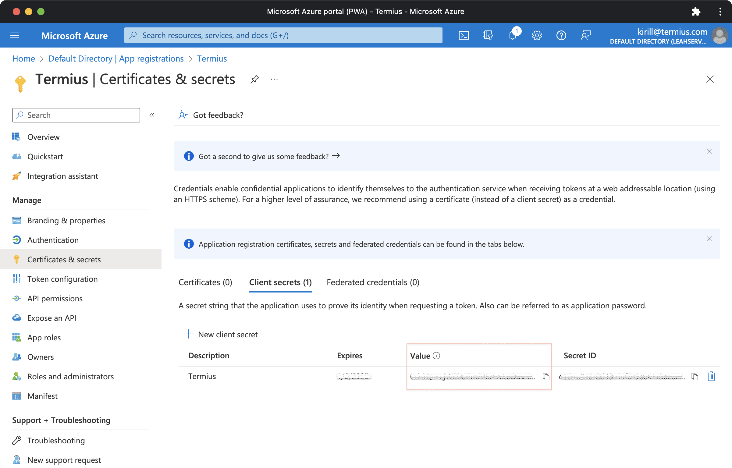This screenshot has width=732, height=468.
Task: Open the account avatar for kirill@termius.com
Action: point(720,36)
